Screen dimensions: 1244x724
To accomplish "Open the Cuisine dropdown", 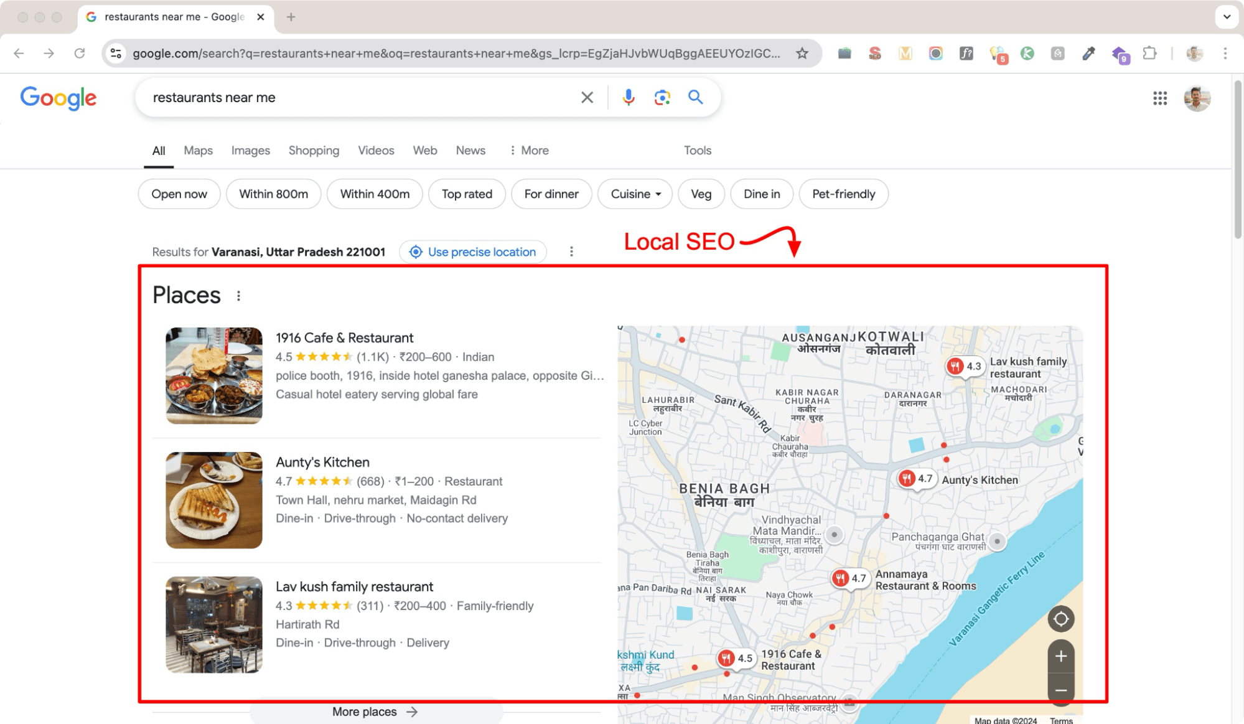I will click(x=634, y=194).
